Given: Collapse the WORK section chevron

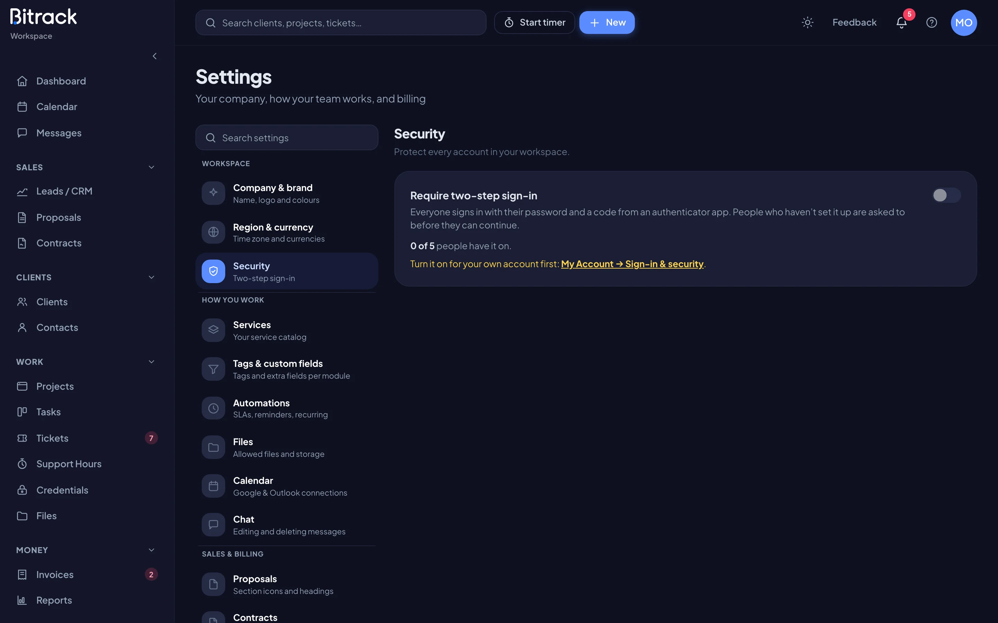Looking at the screenshot, I should [x=151, y=362].
